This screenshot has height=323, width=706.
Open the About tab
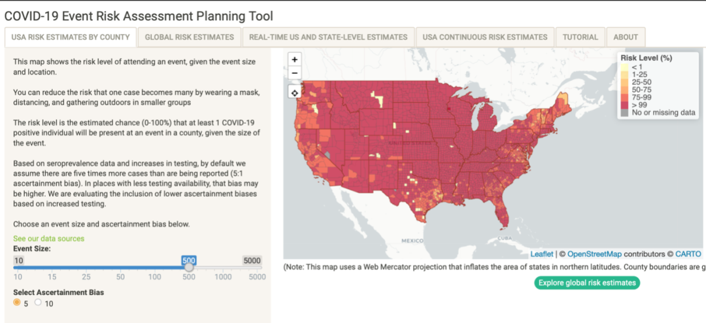point(626,37)
